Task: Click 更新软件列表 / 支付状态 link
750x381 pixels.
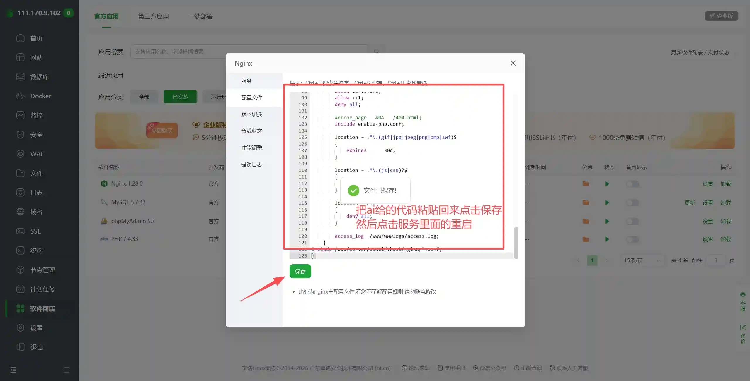Action: pyautogui.click(x=700, y=52)
